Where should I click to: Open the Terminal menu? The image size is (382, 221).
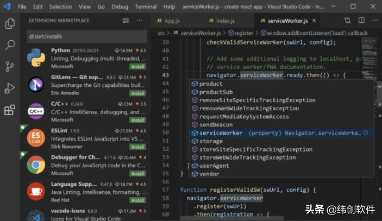tap(146, 7)
